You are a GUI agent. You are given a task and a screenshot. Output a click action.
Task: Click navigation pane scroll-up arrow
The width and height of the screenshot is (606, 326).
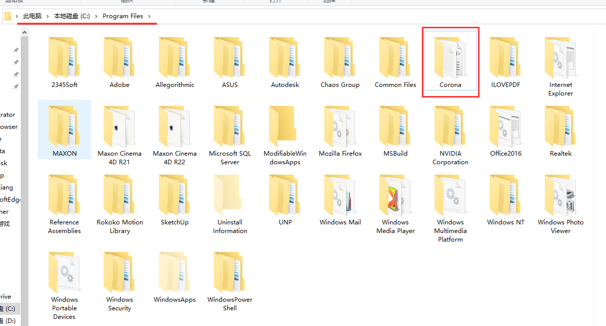[25, 32]
